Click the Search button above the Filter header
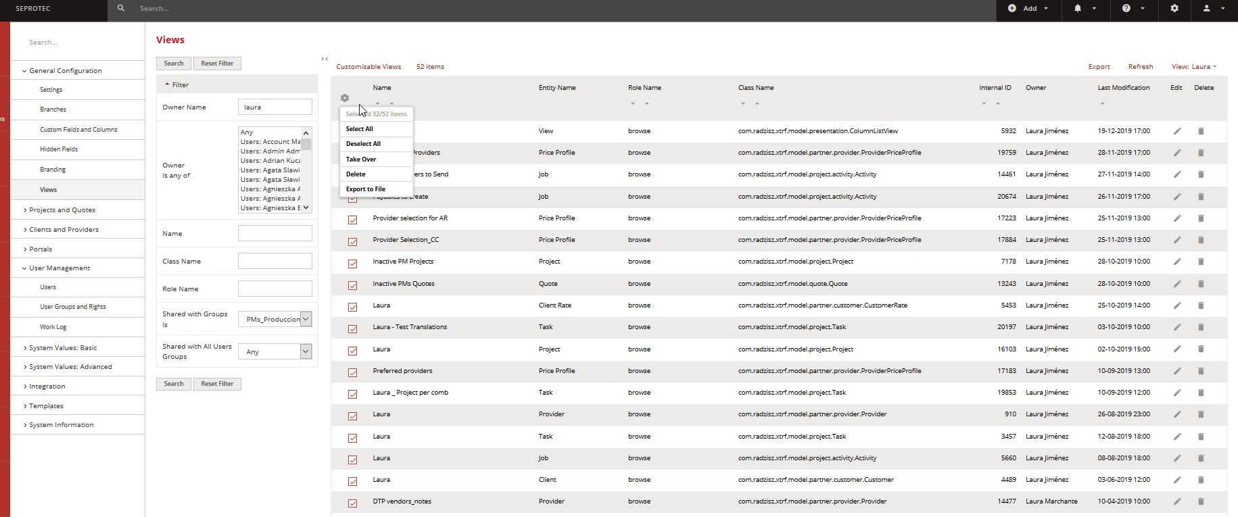Viewport: 1238px width, 517px height. (174, 64)
